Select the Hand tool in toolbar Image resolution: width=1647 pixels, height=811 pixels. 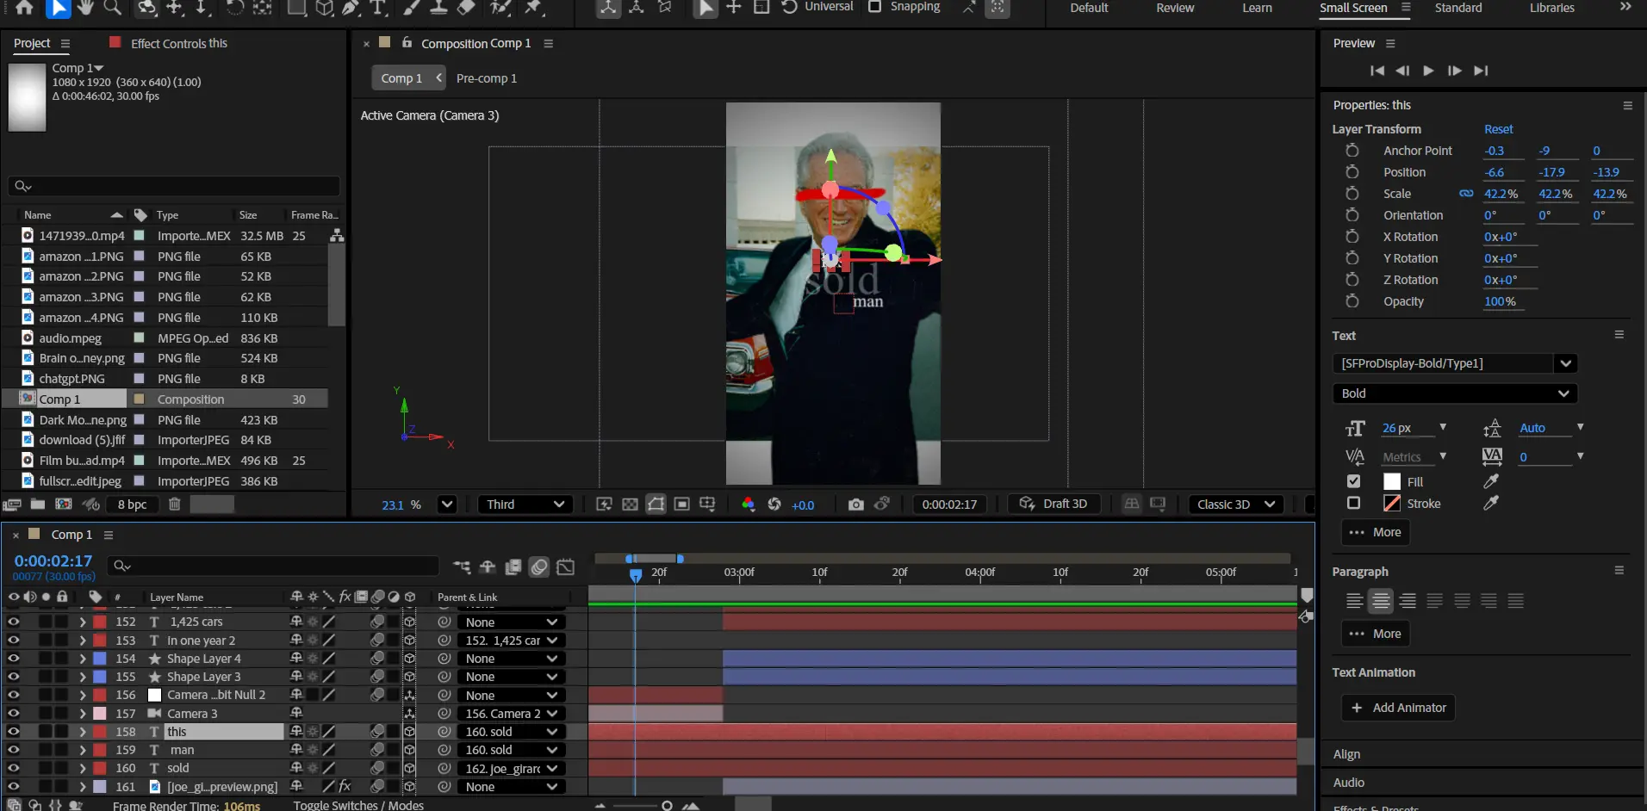click(84, 8)
